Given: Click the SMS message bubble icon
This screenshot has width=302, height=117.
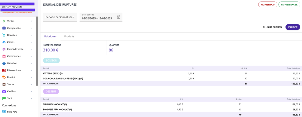Looking at the screenshot, I should pyautogui.click(x=4, y=98).
